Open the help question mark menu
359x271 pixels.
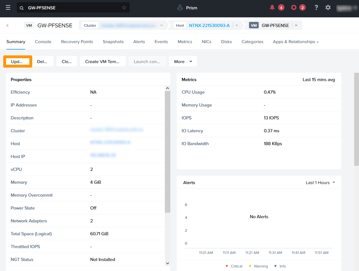pos(316,7)
